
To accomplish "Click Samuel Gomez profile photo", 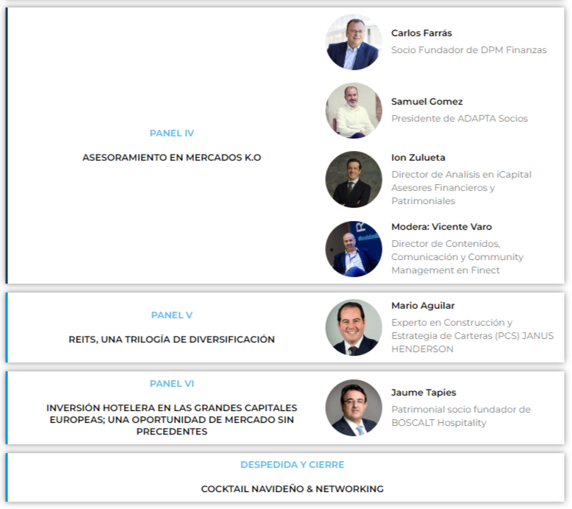I will tap(354, 110).
